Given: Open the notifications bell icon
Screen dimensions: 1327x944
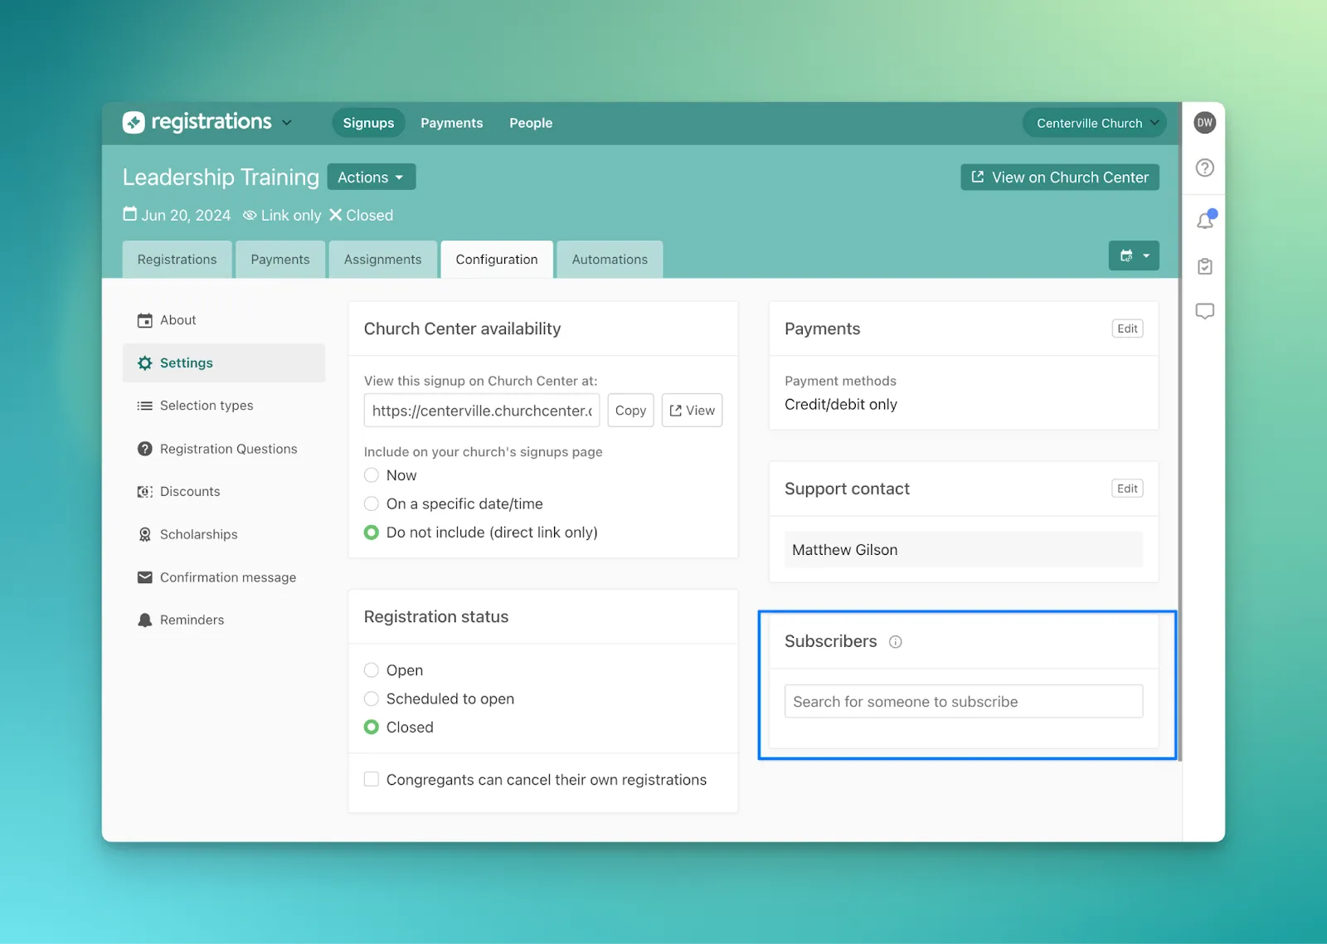Looking at the screenshot, I should click(1205, 221).
